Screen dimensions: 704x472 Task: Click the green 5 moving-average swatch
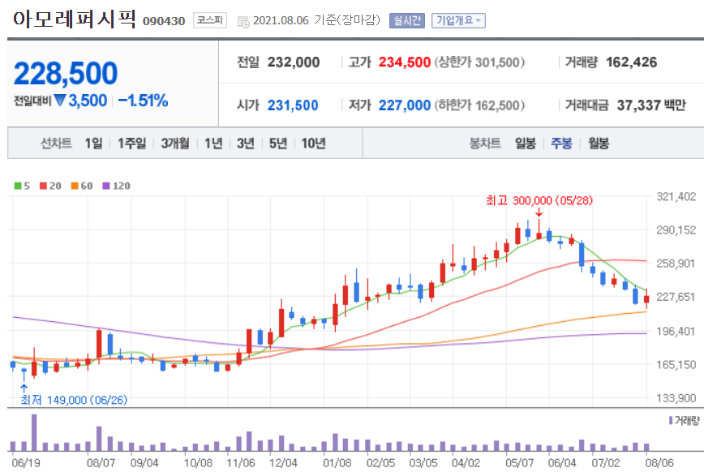coord(18,186)
